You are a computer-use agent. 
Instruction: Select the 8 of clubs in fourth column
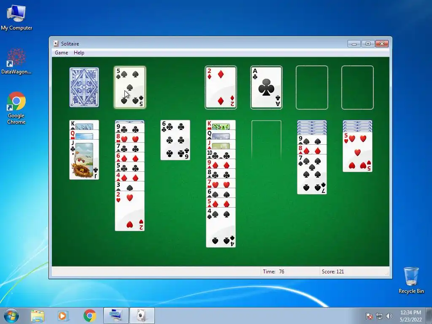click(x=221, y=173)
